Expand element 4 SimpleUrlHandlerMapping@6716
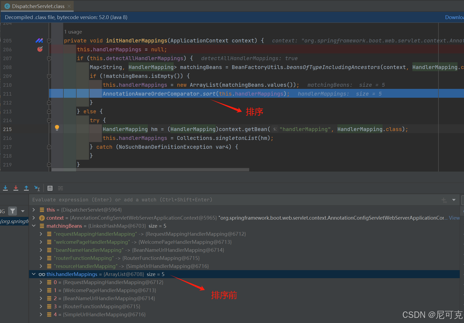 coord(41,314)
